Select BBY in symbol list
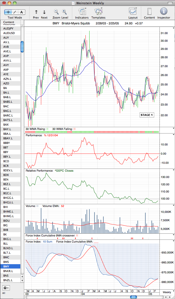 coord(10,152)
